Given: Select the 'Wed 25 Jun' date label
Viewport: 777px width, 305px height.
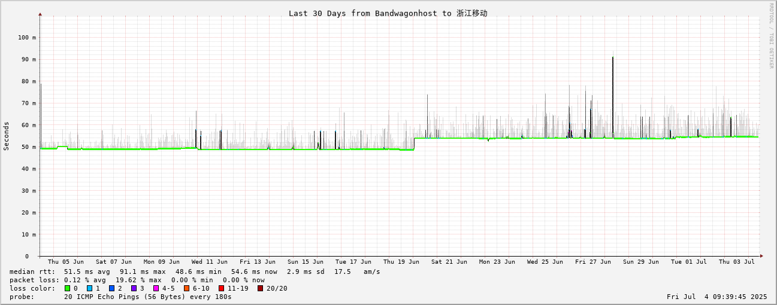Looking at the screenshot, I should click(x=545, y=262).
